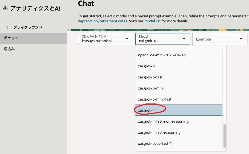Select the highlighted xai.grok-4 option

coord(179,110)
